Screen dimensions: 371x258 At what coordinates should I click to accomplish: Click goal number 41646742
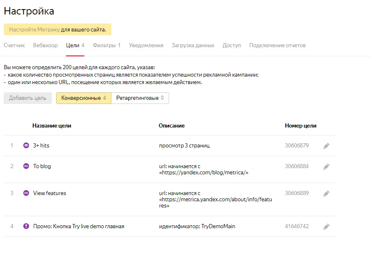297,226
